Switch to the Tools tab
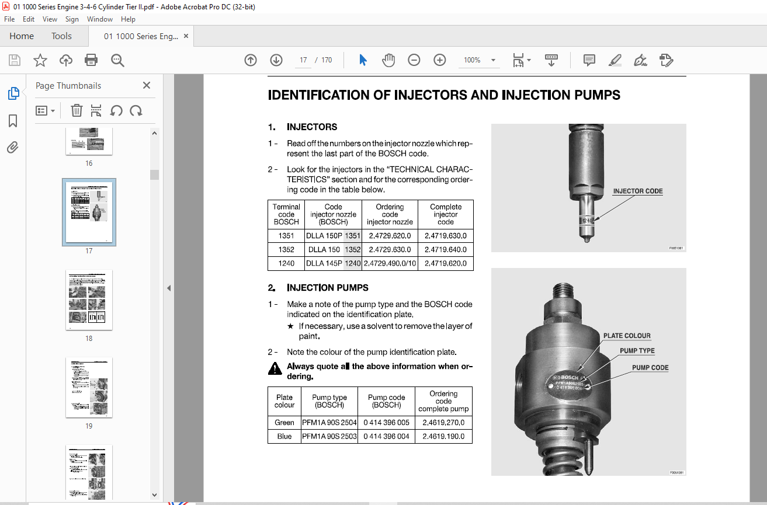 click(61, 36)
